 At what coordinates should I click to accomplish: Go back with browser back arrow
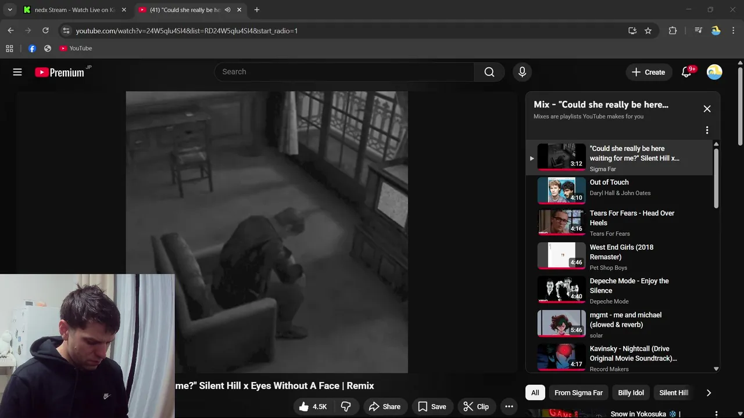(10, 30)
